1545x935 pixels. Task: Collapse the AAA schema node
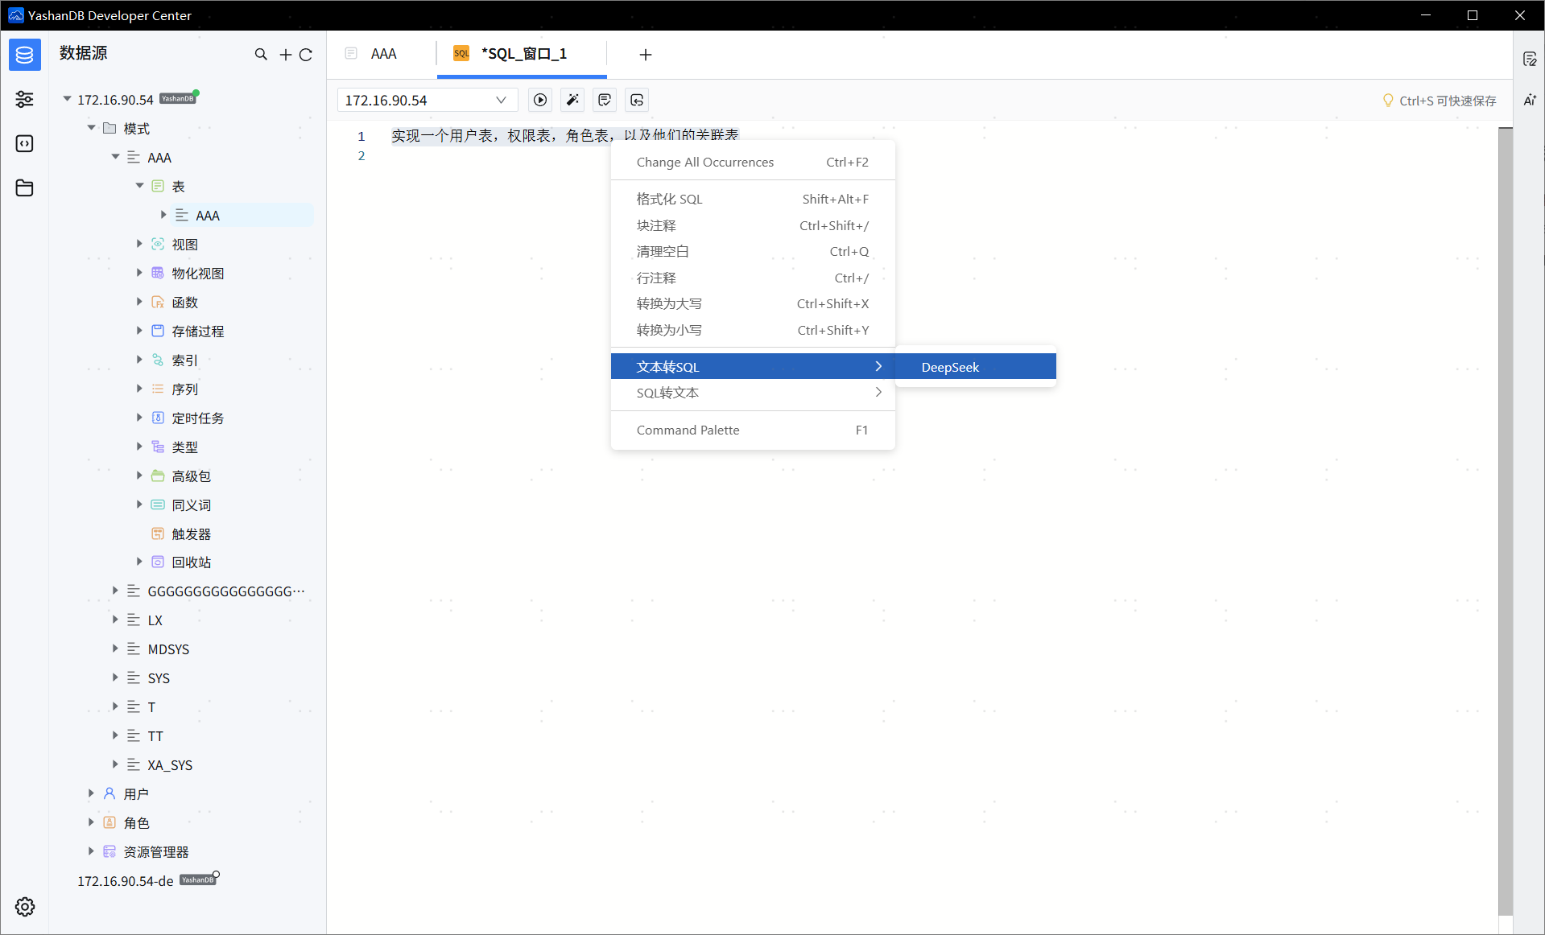tap(115, 157)
